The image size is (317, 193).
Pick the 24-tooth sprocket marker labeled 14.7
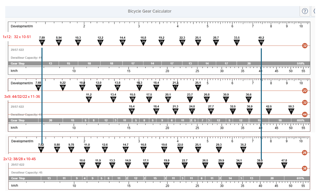(125, 149)
